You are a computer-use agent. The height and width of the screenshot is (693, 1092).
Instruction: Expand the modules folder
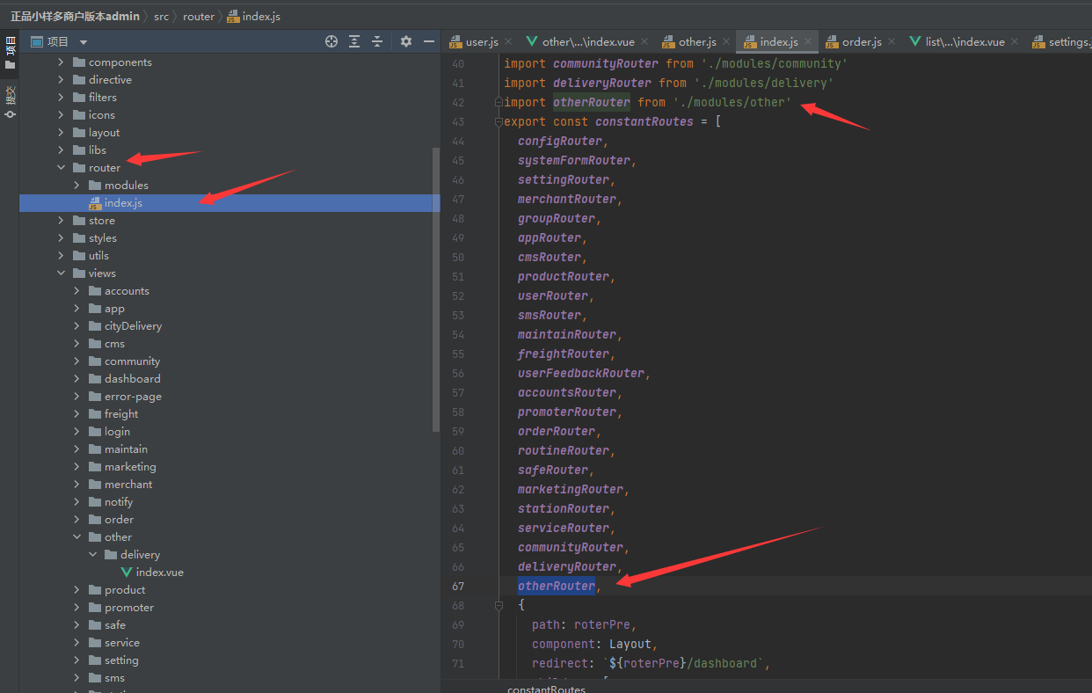[76, 186]
